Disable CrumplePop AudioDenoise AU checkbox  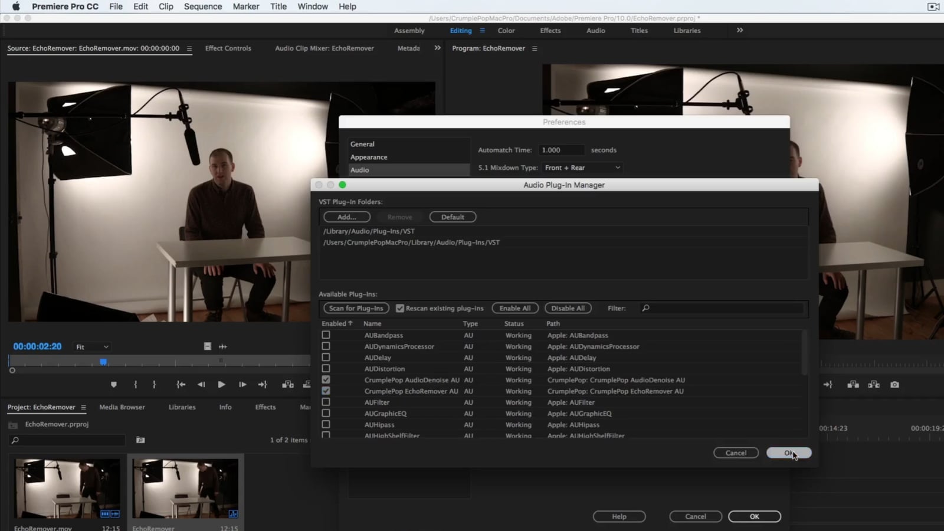pos(326,380)
